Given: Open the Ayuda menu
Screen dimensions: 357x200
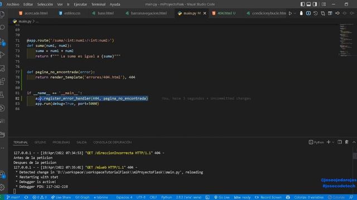Looking at the screenshot, I should [x=115, y=4].
